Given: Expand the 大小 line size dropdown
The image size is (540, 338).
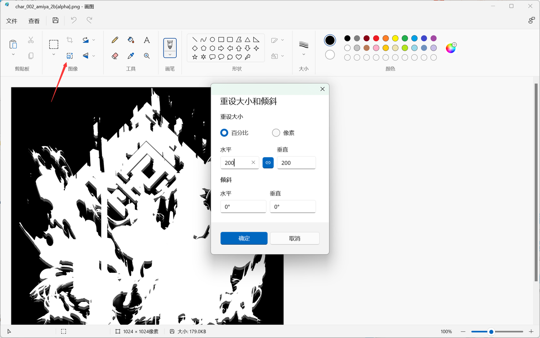Looking at the screenshot, I should 304,54.
